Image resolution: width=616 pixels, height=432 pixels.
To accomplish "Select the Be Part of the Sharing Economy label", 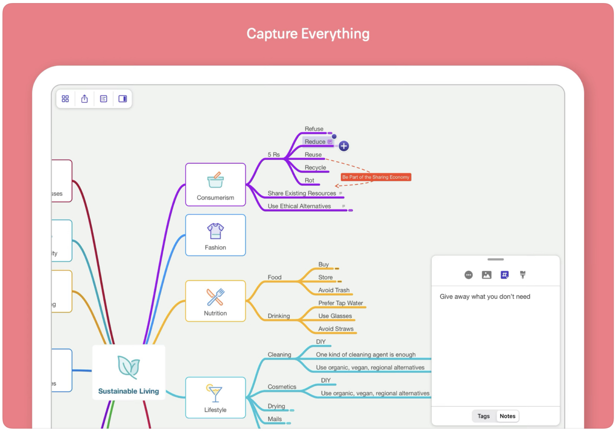I will [x=376, y=177].
